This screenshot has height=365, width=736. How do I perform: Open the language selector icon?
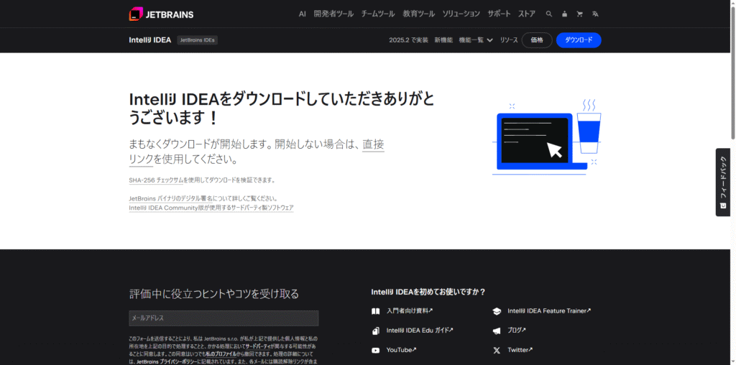point(595,14)
